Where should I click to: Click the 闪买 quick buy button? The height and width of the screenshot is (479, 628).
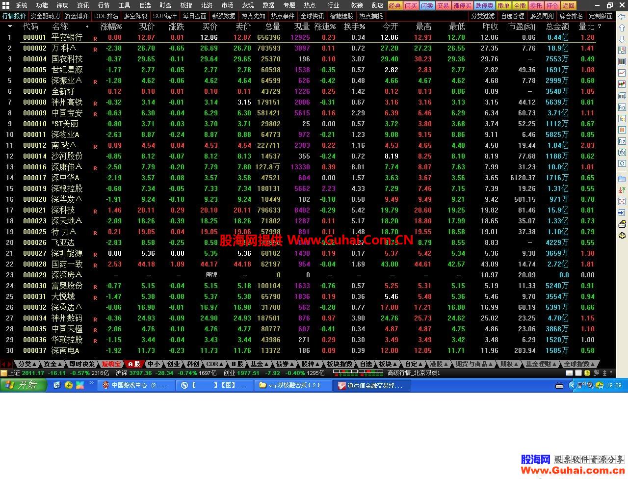[x=411, y=5]
